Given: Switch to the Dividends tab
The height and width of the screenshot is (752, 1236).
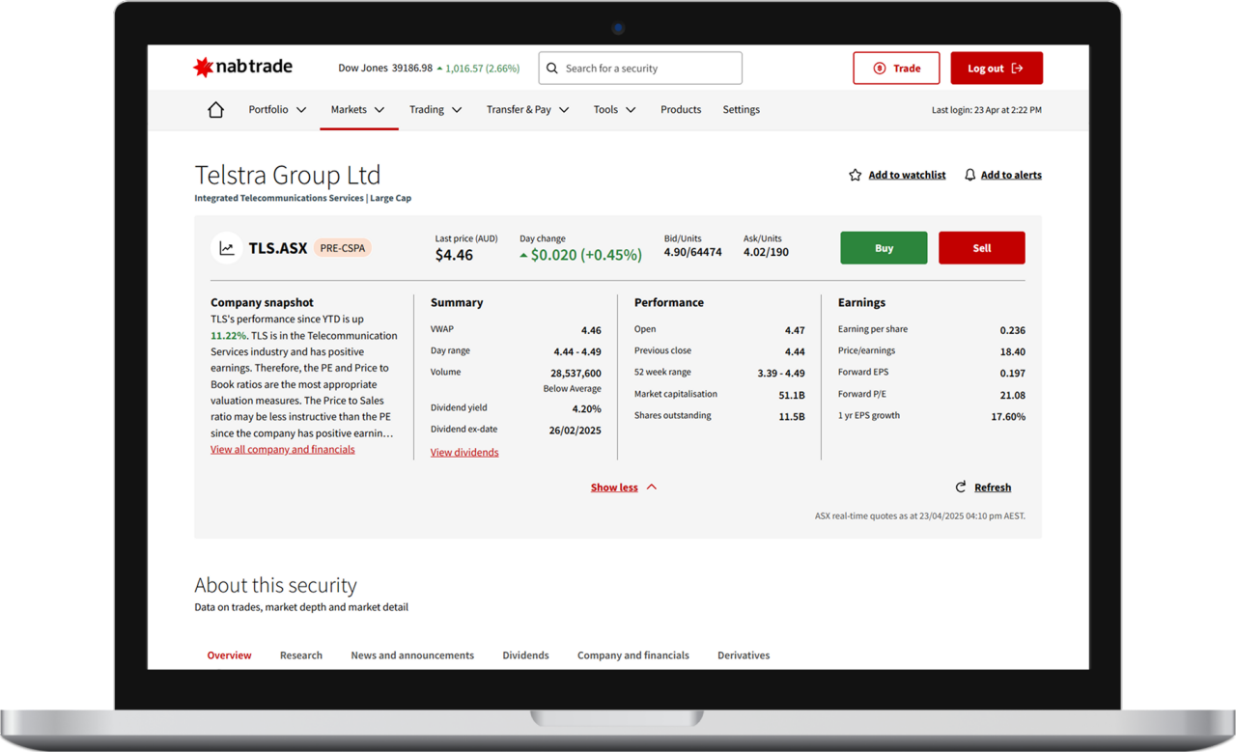Looking at the screenshot, I should pos(525,655).
